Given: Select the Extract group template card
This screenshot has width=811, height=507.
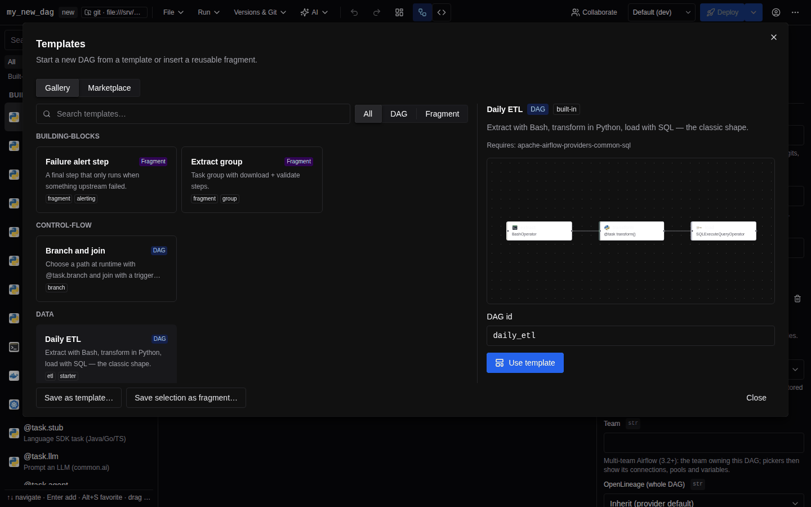Looking at the screenshot, I should 252,180.
